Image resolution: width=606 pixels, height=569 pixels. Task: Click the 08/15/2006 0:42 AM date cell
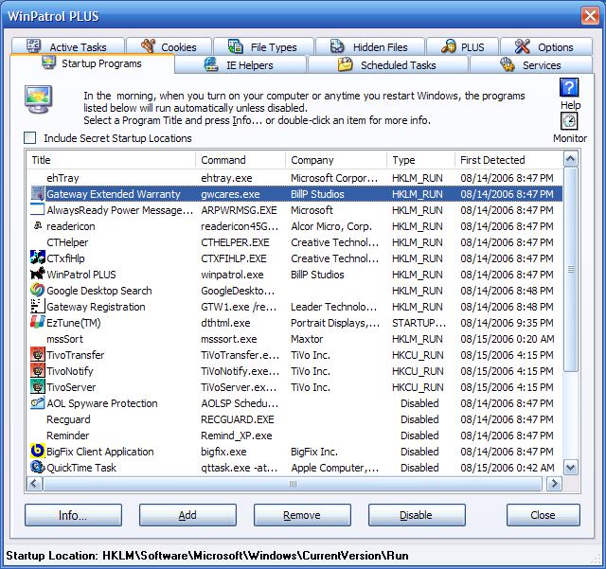(x=508, y=468)
